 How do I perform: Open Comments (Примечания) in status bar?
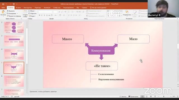point(133,96)
